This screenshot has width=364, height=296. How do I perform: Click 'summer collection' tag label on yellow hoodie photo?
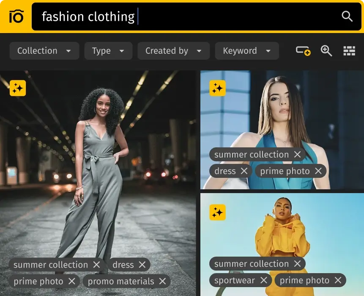[x=251, y=264]
